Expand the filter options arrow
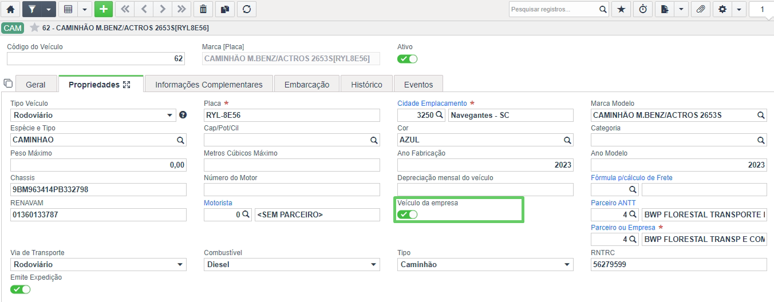This screenshot has width=774, height=302. point(48,9)
